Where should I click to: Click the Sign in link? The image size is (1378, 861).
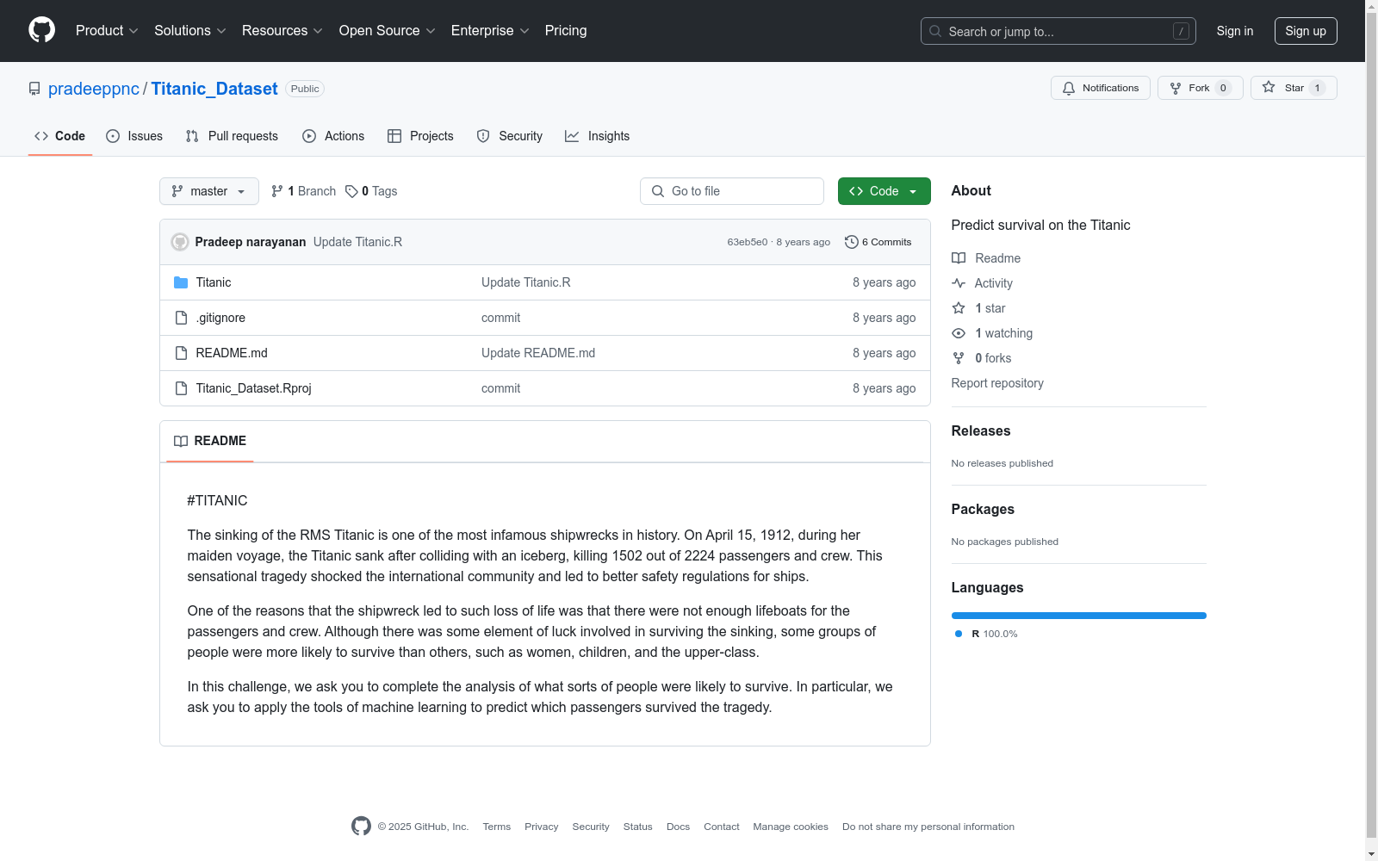coord(1235,31)
